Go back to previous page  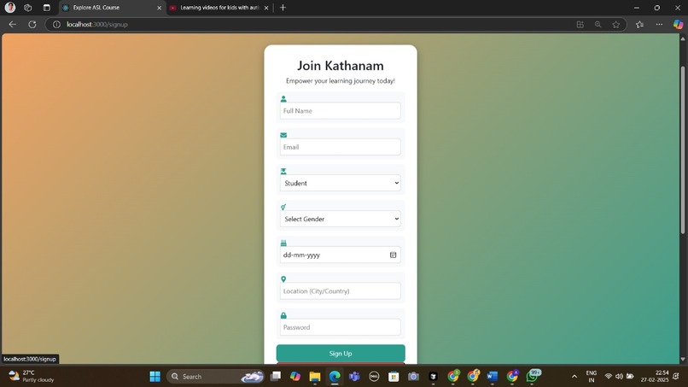[x=12, y=25]
